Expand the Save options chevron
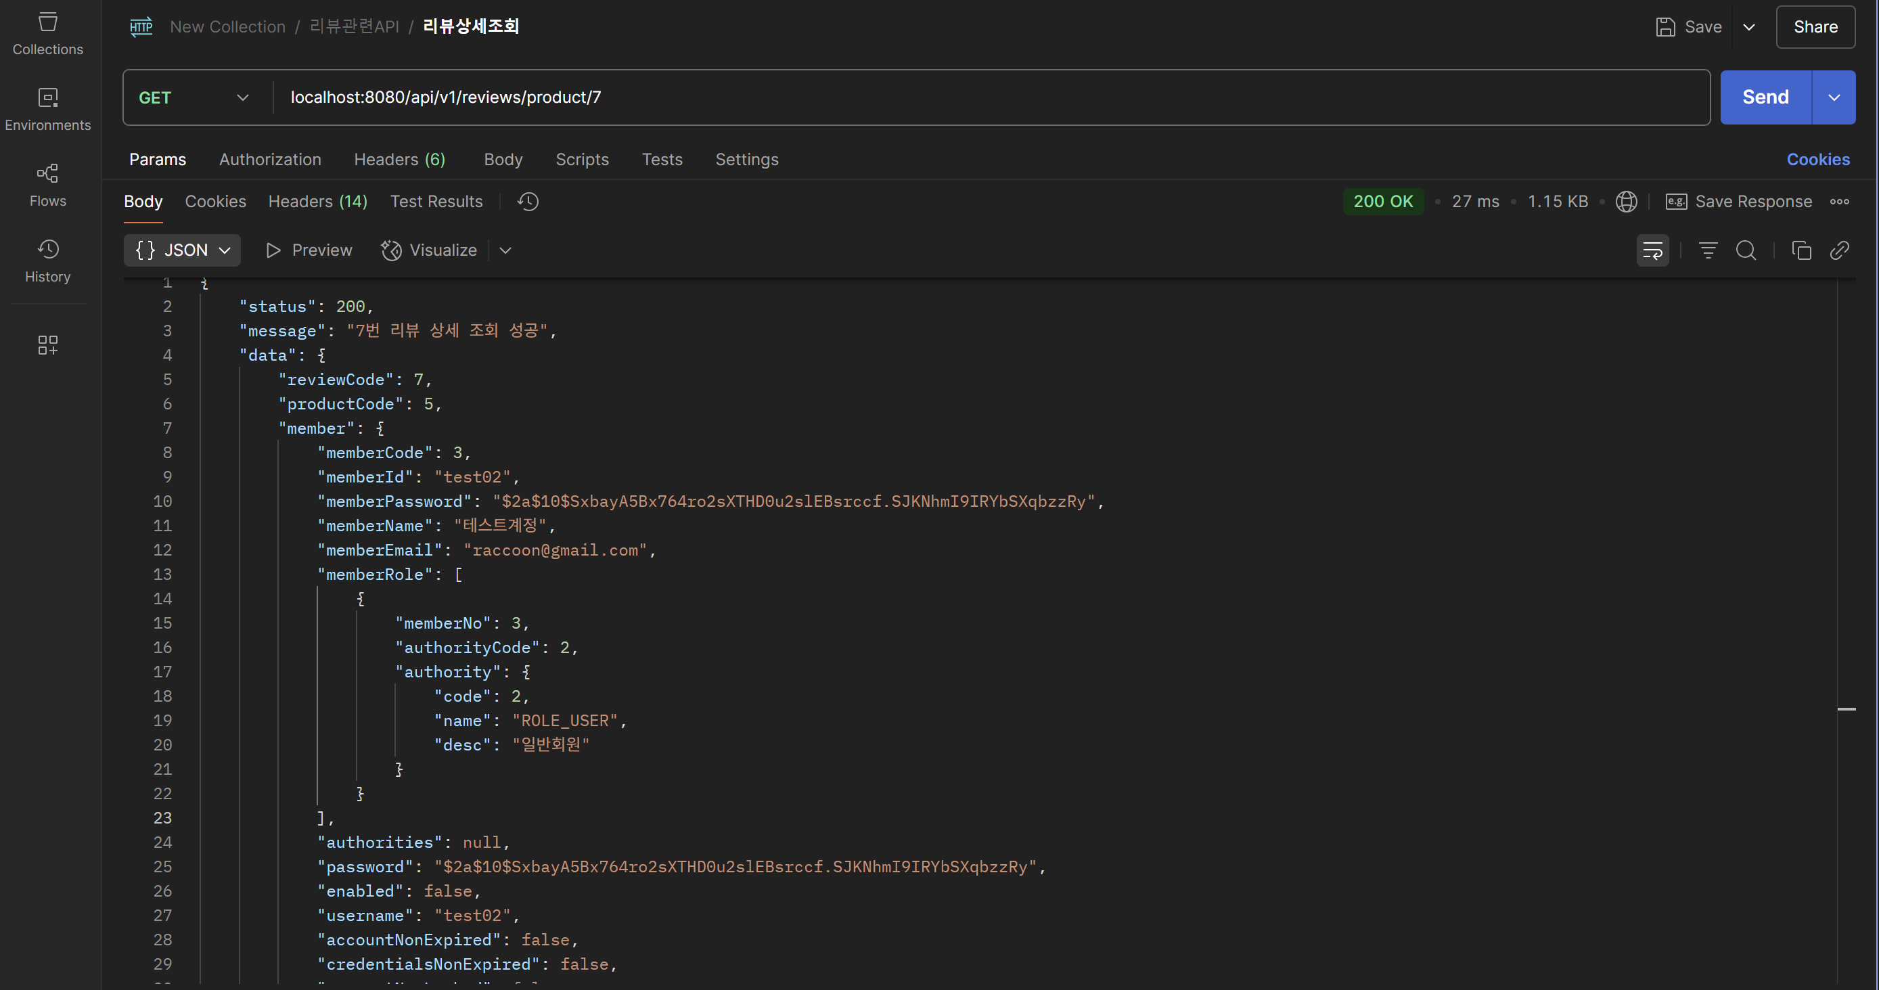1879x990 pixels. click(1748, 27)
